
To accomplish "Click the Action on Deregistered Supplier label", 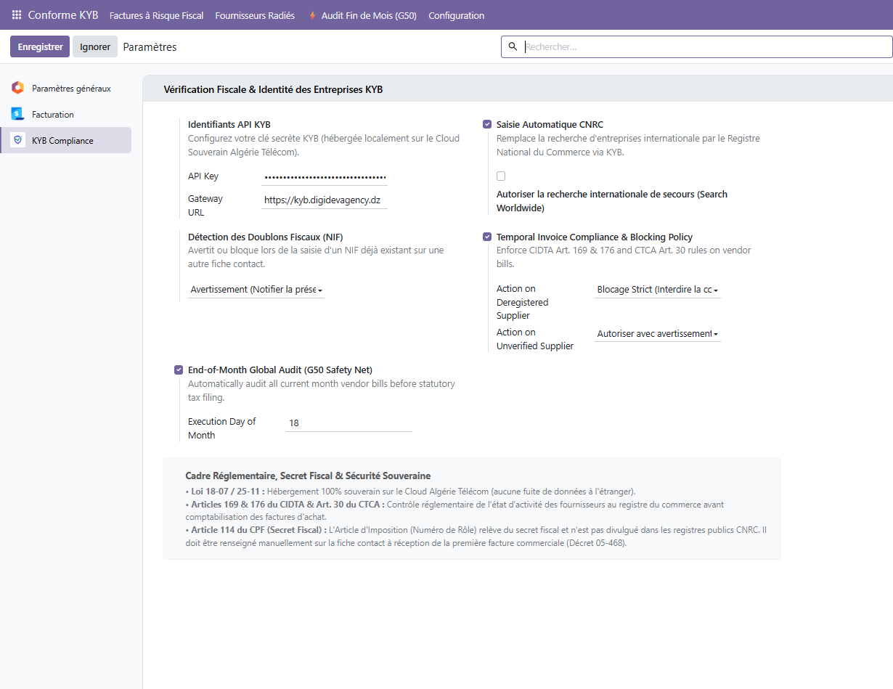I will [522, 302].
